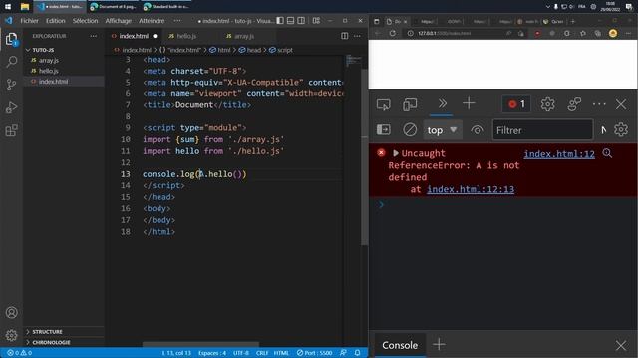Click the DevTools feedback people icon
638x358 pixels.
[574, 104]
